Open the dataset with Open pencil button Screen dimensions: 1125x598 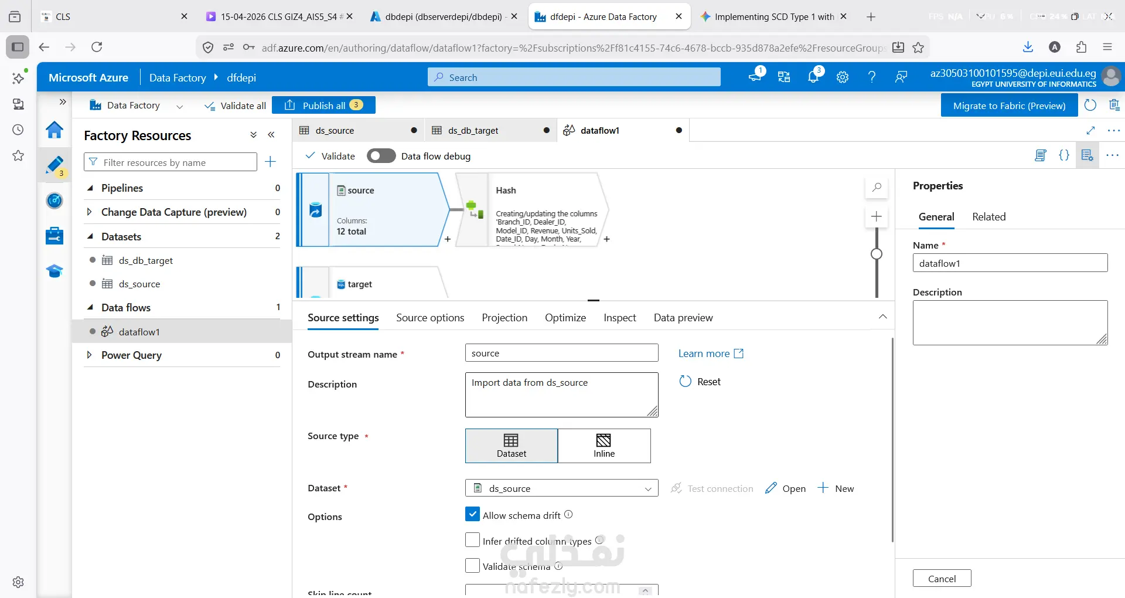785,488
